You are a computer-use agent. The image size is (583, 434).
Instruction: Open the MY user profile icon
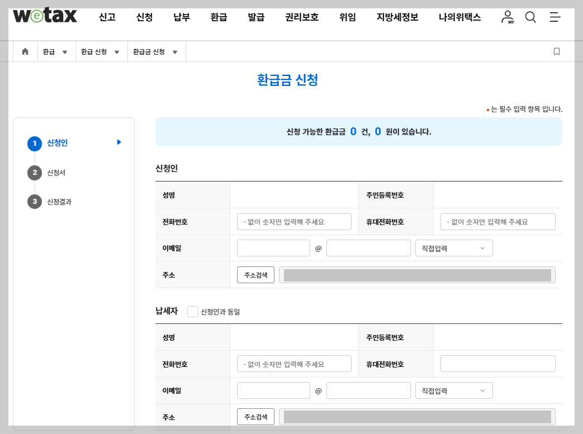pyautogui.click(x=506, y=17)
